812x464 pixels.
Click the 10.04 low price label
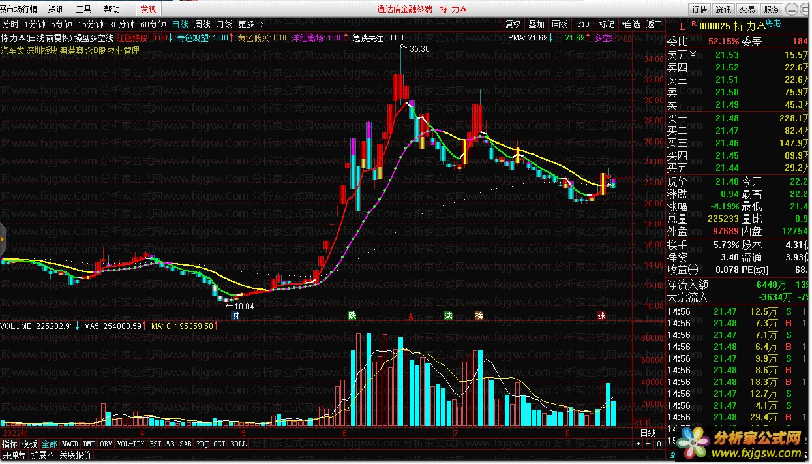pyautogui.click(x=244, y=306)
